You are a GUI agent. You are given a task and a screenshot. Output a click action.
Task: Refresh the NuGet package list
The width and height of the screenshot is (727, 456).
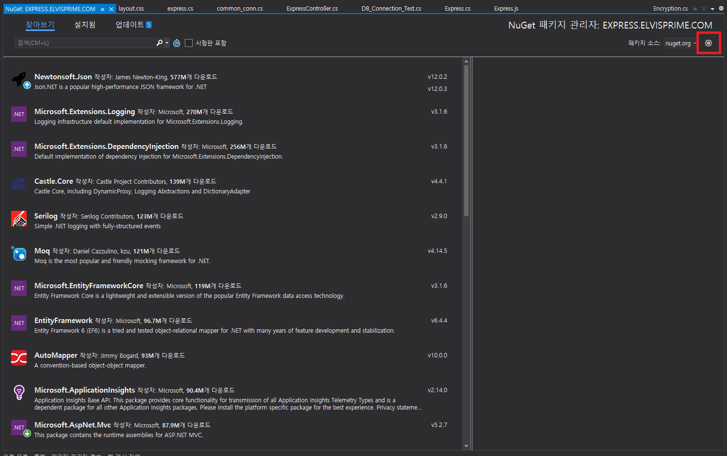(177, 43)
